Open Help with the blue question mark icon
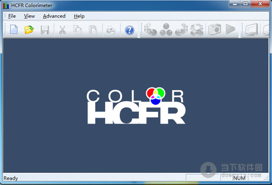The height and width of the screenshot is (185, 272). pos(129,30)
